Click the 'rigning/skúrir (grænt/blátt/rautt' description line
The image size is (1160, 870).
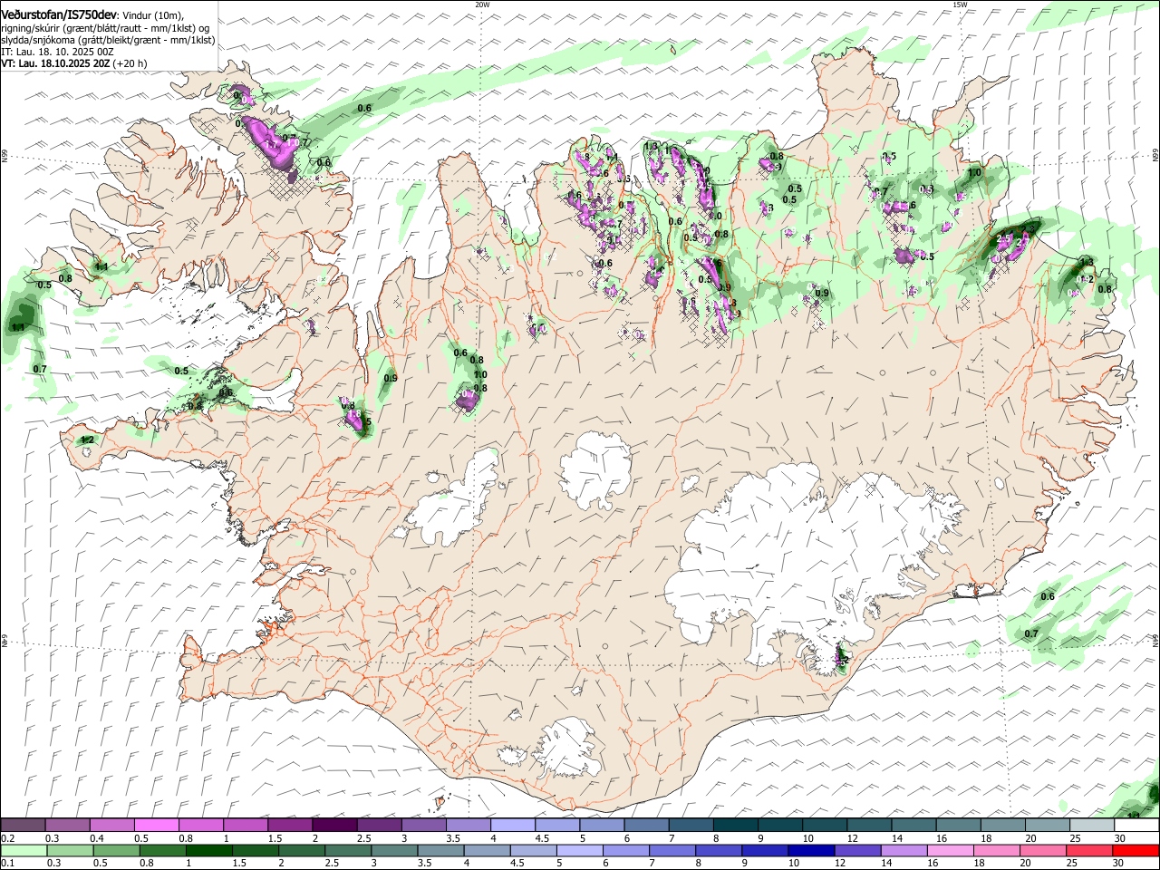click(105, 28)
